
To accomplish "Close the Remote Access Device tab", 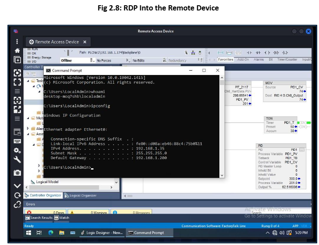I will pos(85,42).
